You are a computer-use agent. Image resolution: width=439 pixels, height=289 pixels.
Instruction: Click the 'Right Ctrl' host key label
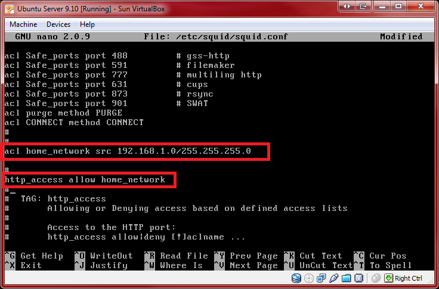click(409, 278)
